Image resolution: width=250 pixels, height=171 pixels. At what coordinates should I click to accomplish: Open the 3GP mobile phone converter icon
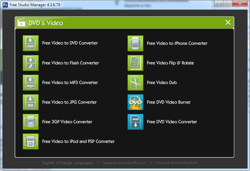click(31, 122)
